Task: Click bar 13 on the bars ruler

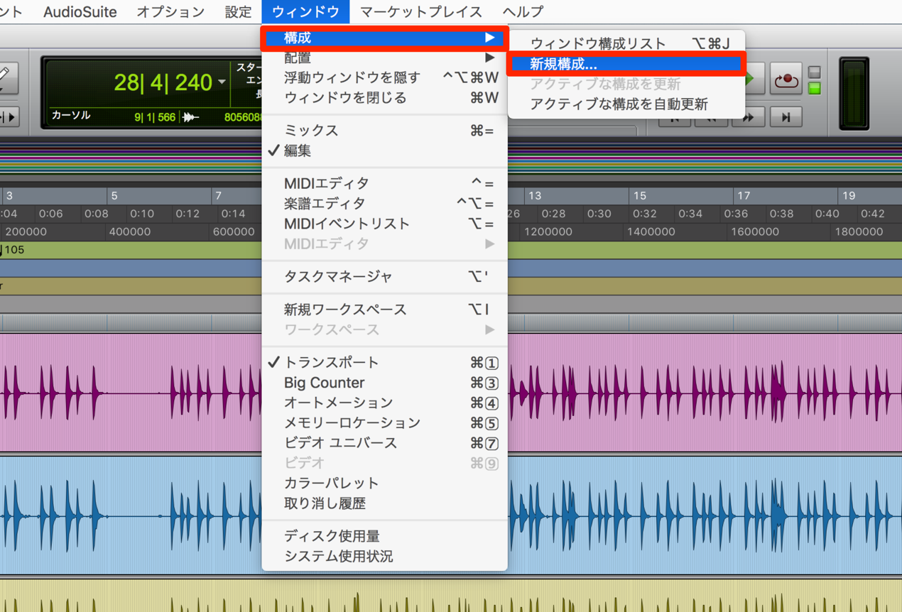Action: tap(534, 195)
